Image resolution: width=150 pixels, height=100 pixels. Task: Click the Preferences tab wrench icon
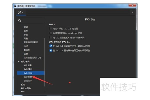click(19, 12)
